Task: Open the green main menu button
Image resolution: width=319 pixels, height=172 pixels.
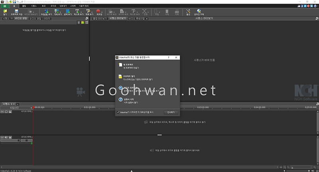Action: tap(5, 6)
